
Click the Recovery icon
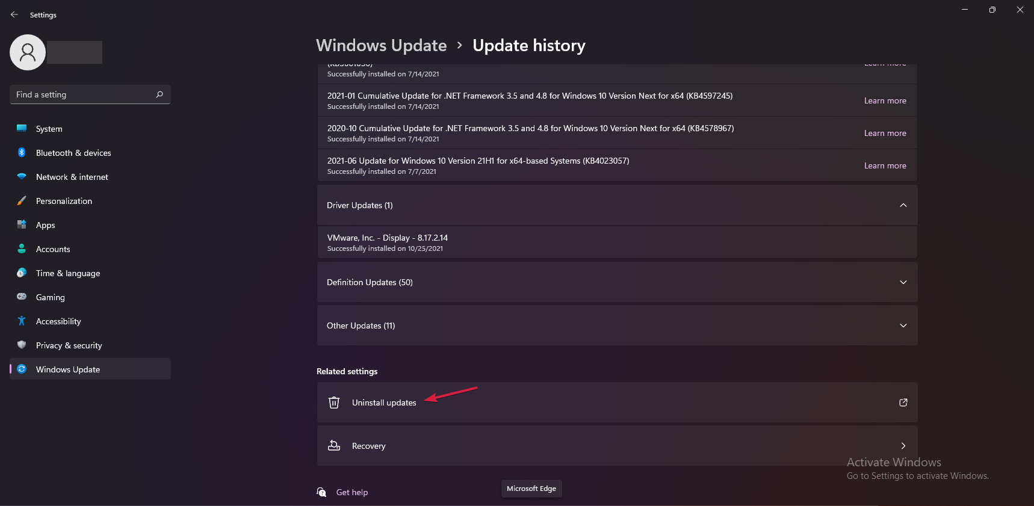click(334, 446)
